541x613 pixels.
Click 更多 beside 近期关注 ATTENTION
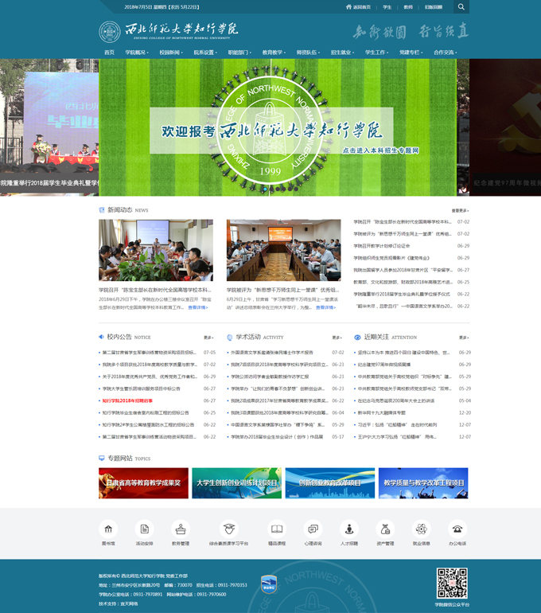(x=464, y=338)
